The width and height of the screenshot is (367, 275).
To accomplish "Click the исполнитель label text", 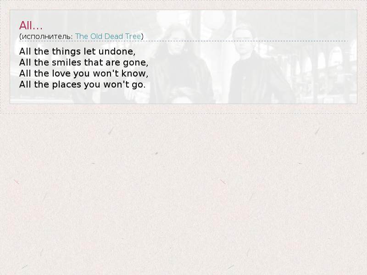I will [47, 37].
